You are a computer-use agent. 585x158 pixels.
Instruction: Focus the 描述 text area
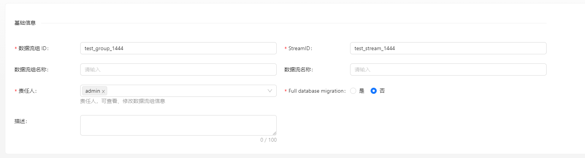178,125
